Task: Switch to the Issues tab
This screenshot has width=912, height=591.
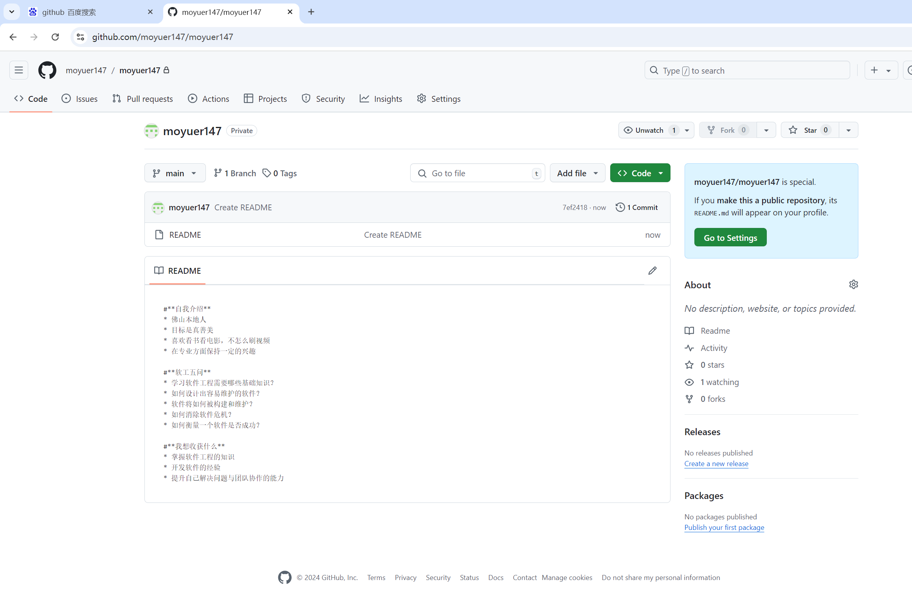Action: (80, 99)
